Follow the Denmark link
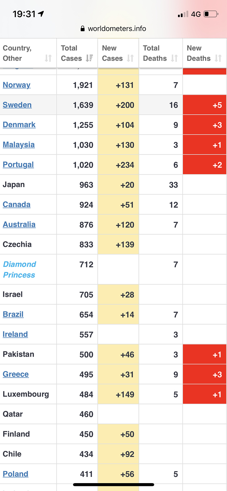 (19, 125)
